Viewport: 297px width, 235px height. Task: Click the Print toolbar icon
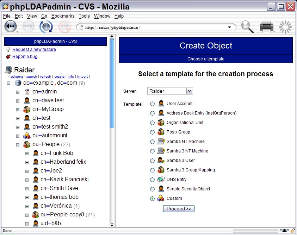click(266, 27)
